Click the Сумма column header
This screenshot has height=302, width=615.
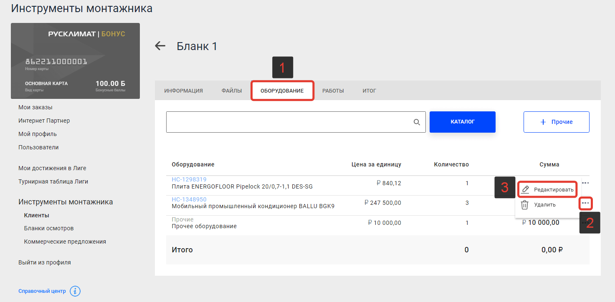coord(549,164)
